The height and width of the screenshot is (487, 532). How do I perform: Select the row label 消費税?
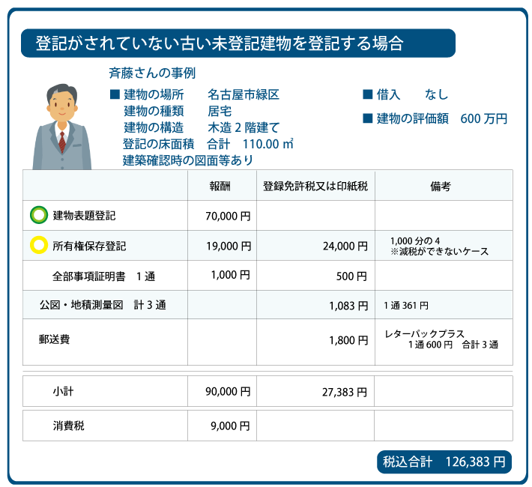pos(68,426)
